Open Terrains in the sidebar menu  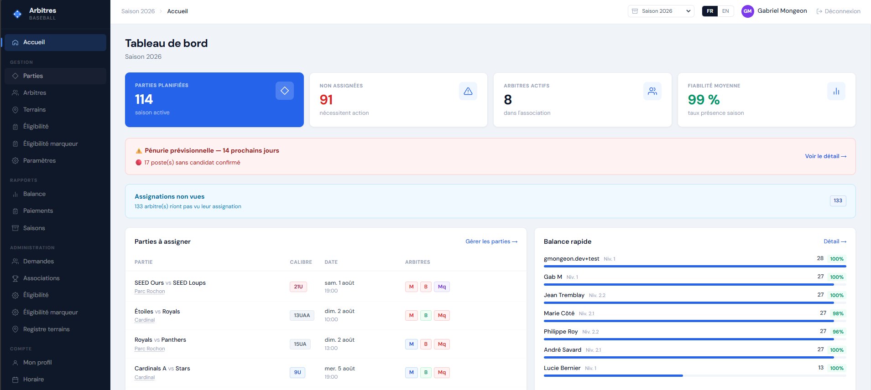(x=55, y=110)
